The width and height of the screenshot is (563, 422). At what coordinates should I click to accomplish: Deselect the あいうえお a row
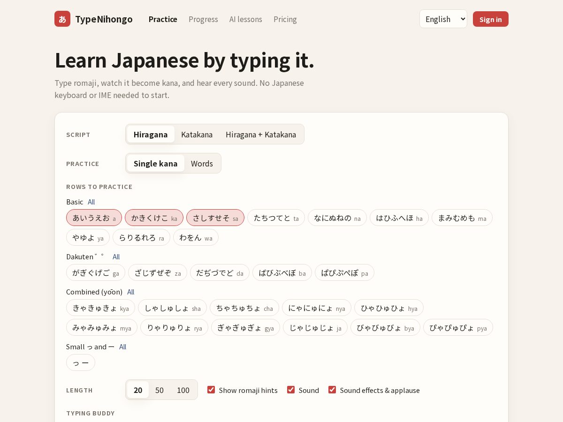point(94,218)
